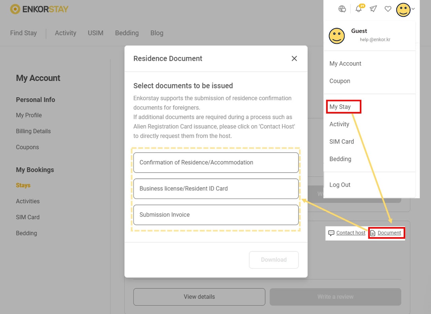Image resolution: width=431 pixels, height=314 pixels.
Task: Click the Residence Document dialog title
Action: click(168, 59)
